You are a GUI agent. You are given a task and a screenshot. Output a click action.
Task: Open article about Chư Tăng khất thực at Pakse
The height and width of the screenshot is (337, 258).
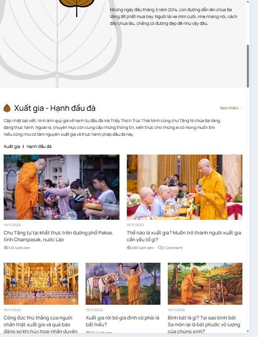pos(58,236)
